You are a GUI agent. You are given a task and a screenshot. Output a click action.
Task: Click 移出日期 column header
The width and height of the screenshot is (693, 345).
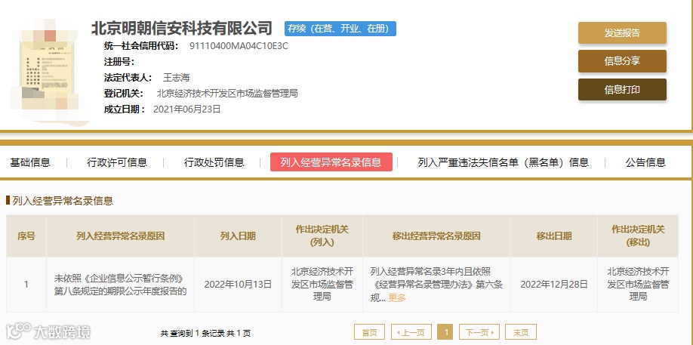[554, 236]
